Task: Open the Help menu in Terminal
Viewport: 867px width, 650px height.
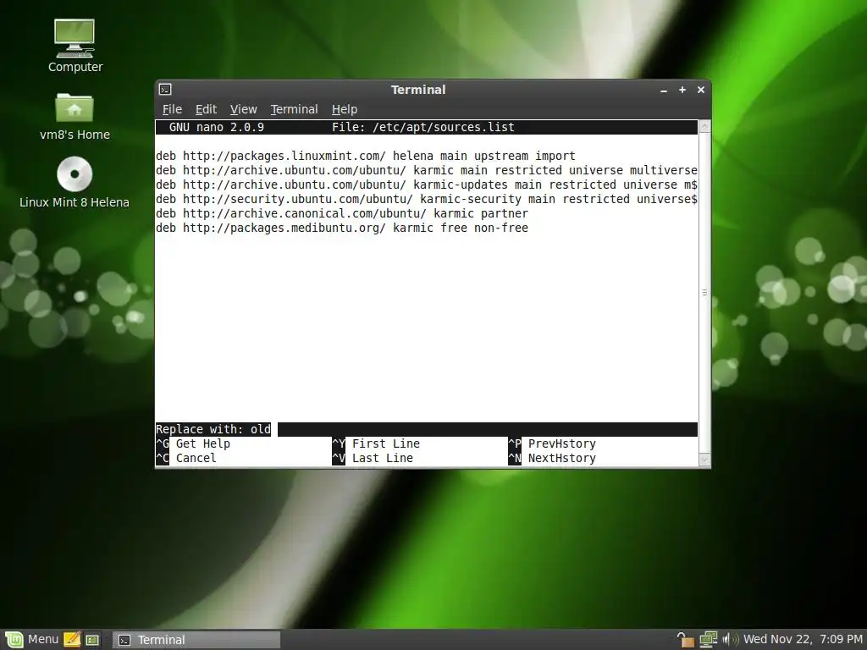Action: click(x=345, y=109)
